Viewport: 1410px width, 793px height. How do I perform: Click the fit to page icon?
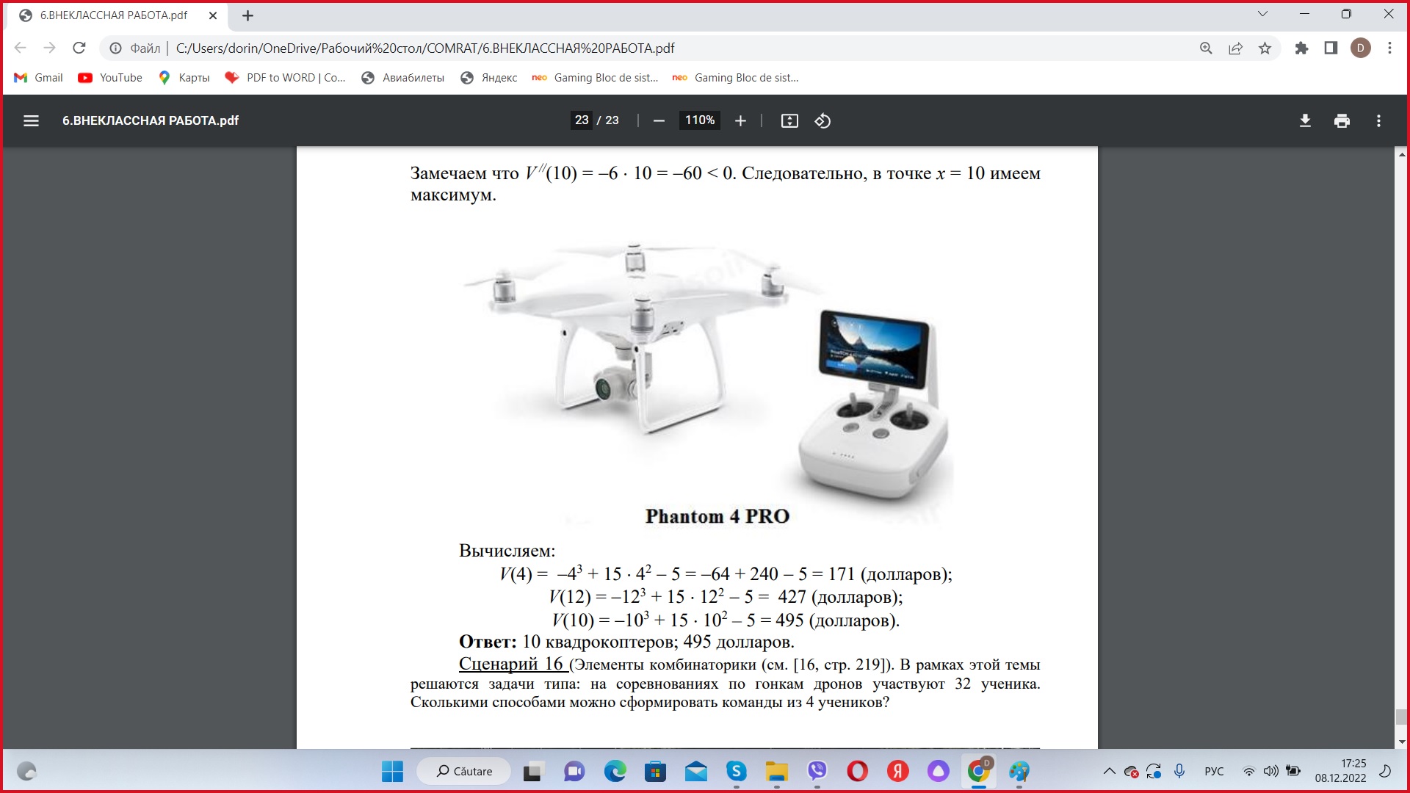click(789, 121)
